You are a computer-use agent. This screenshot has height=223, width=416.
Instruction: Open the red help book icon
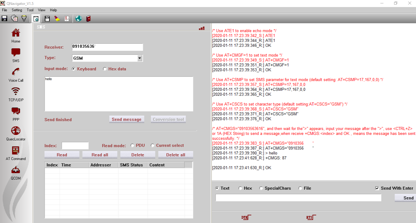pyautogui.click(x=88, y=18)
